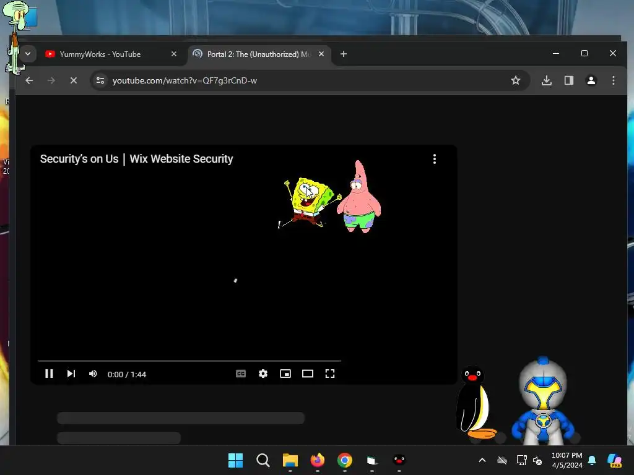Viewport: 634px width, 475px height.
Task: Mute the video volume
Action: (93, 374)
